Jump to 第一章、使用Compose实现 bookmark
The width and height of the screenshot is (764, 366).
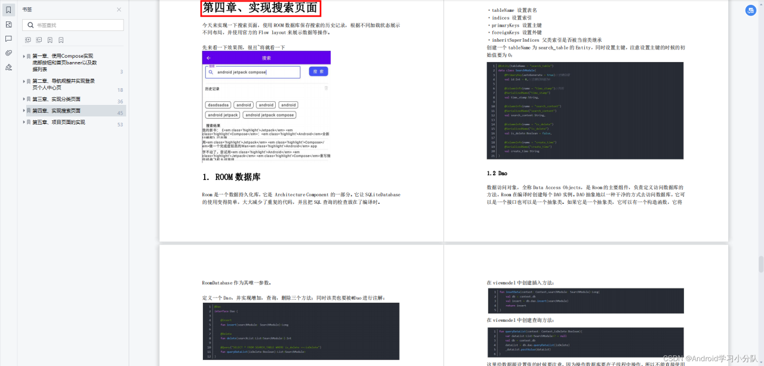click(64, 63)
